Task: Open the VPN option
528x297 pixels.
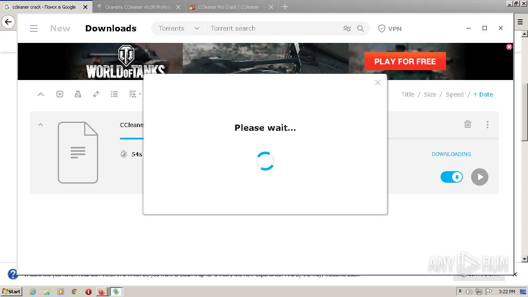Action: (390, 28)
